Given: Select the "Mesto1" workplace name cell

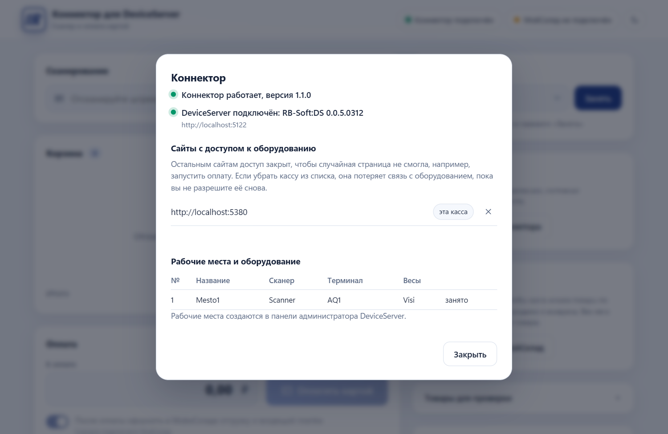Looking at the screenshot, I should click(x=208, y=300).
